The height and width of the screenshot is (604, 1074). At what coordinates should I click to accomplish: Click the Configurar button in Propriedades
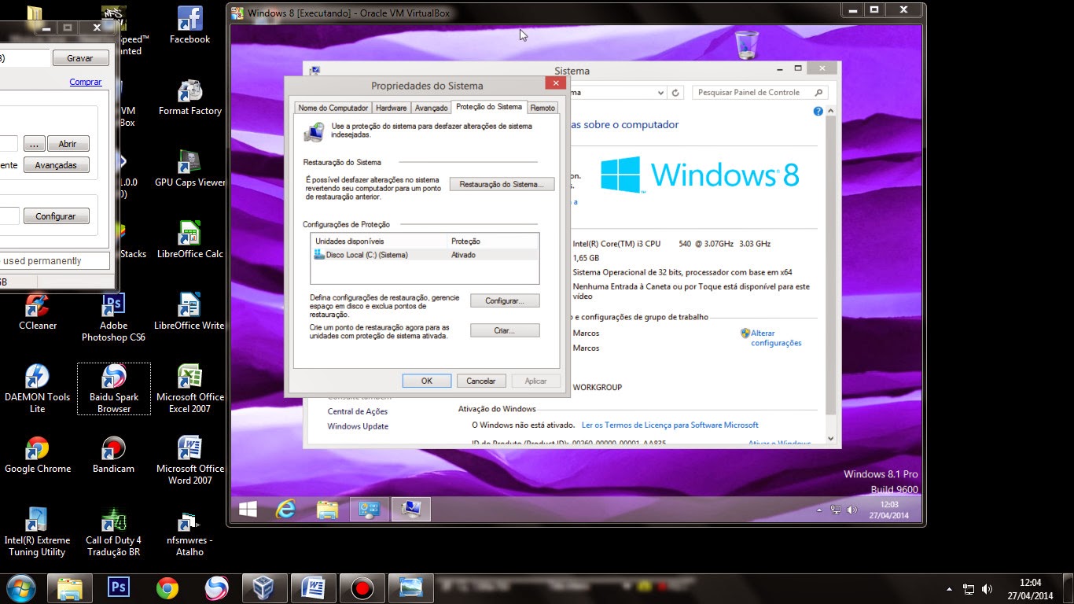click(x=505, y=300)
